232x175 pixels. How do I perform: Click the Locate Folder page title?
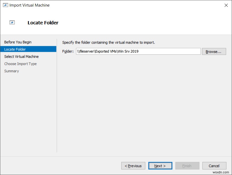(43, 23)
